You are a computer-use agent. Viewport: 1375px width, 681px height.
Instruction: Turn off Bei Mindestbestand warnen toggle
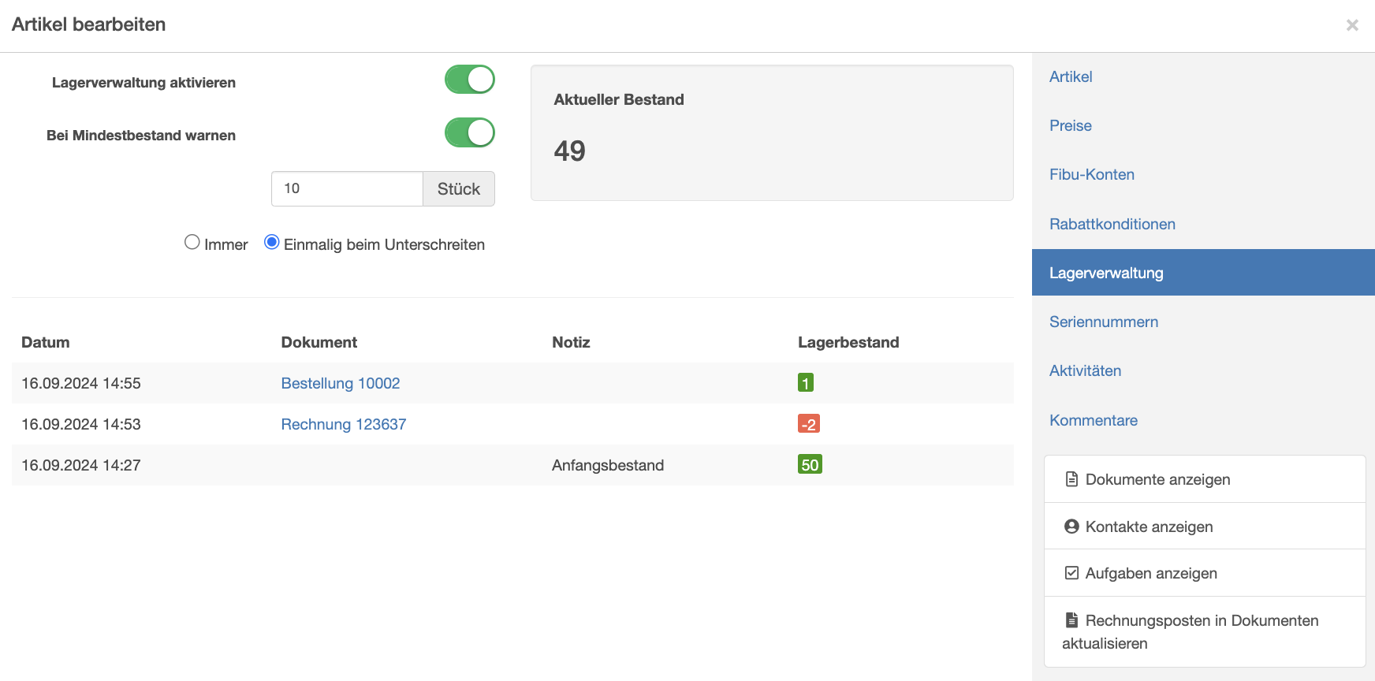470,132
